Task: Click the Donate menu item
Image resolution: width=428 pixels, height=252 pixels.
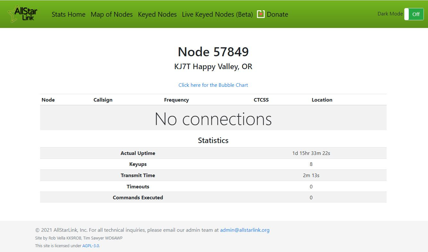Action: point(277,14)
